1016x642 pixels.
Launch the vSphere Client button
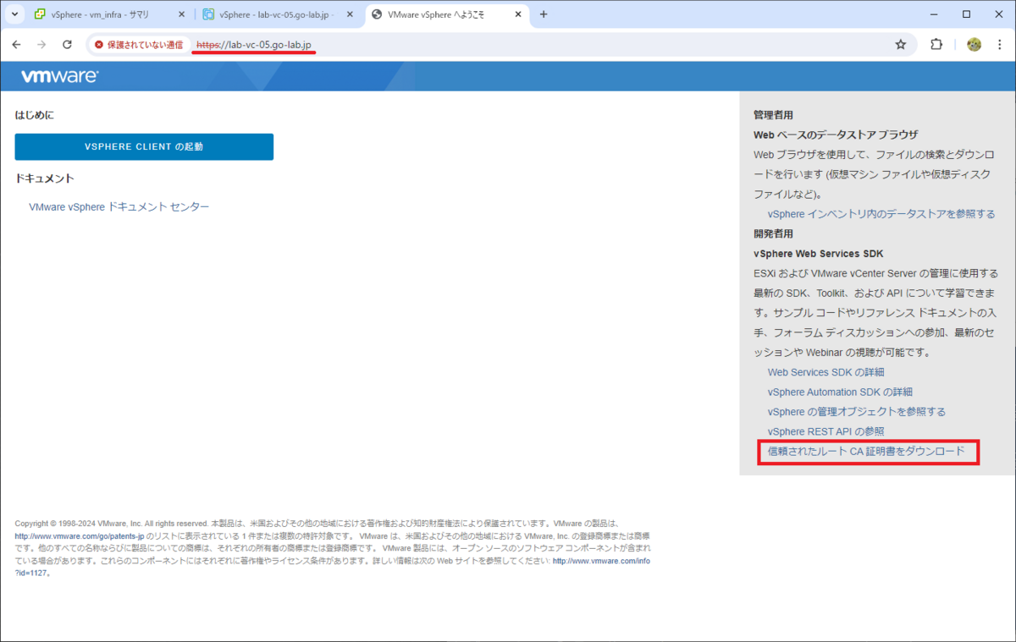[x=144, y=146]
